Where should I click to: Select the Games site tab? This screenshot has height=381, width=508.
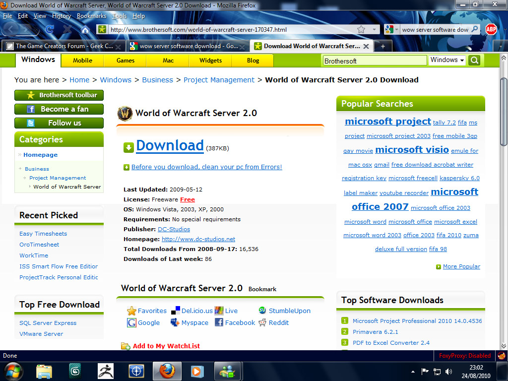(126, 61)
